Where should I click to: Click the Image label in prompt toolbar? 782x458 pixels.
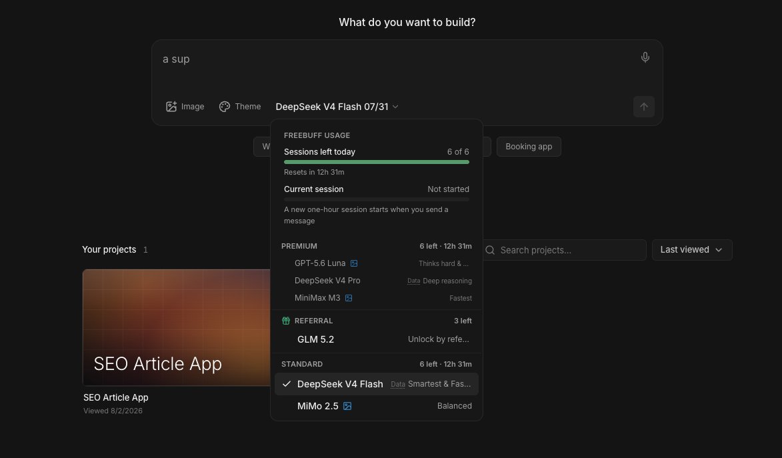tap(193, 106)
